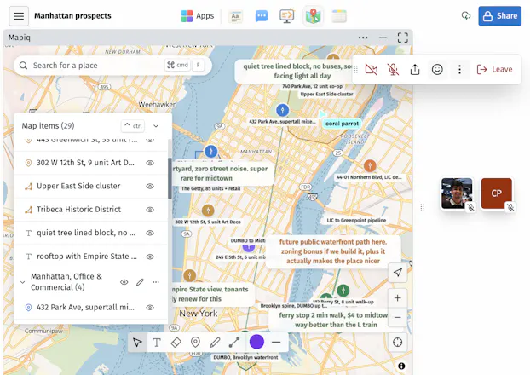The height and width of the screenshot is (375, 530).
Task: Open map info attribution icon
Action: click(x=401, y=366)
